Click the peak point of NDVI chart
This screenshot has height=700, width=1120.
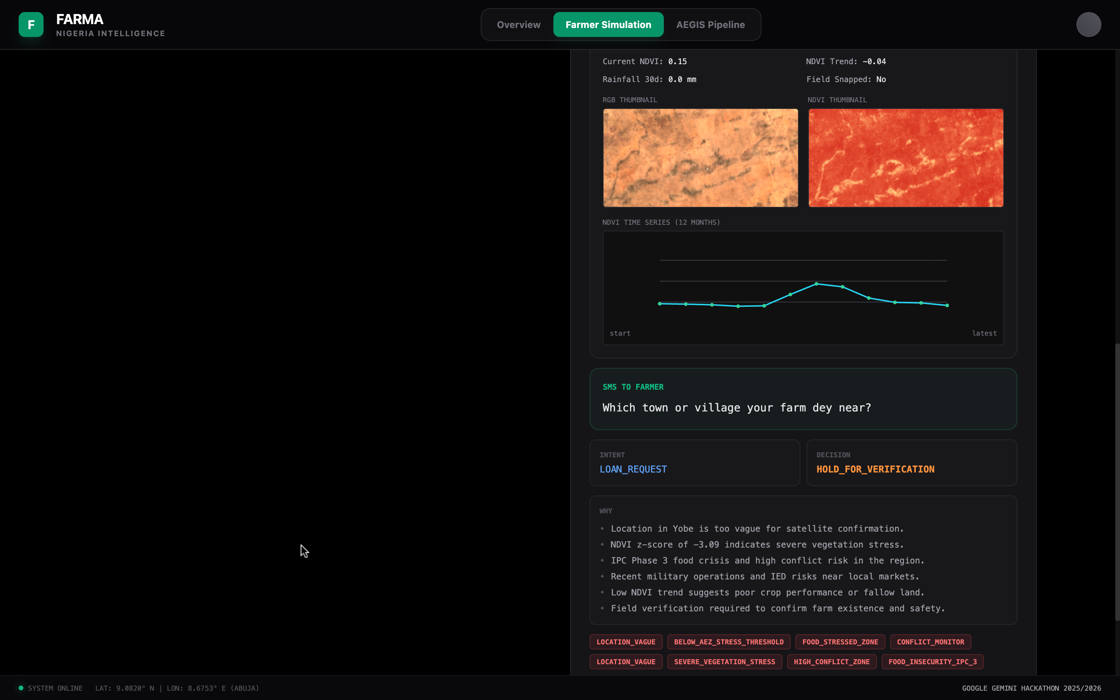coord(816,284)
